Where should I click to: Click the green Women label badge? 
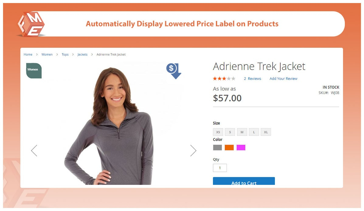[34, 71]
